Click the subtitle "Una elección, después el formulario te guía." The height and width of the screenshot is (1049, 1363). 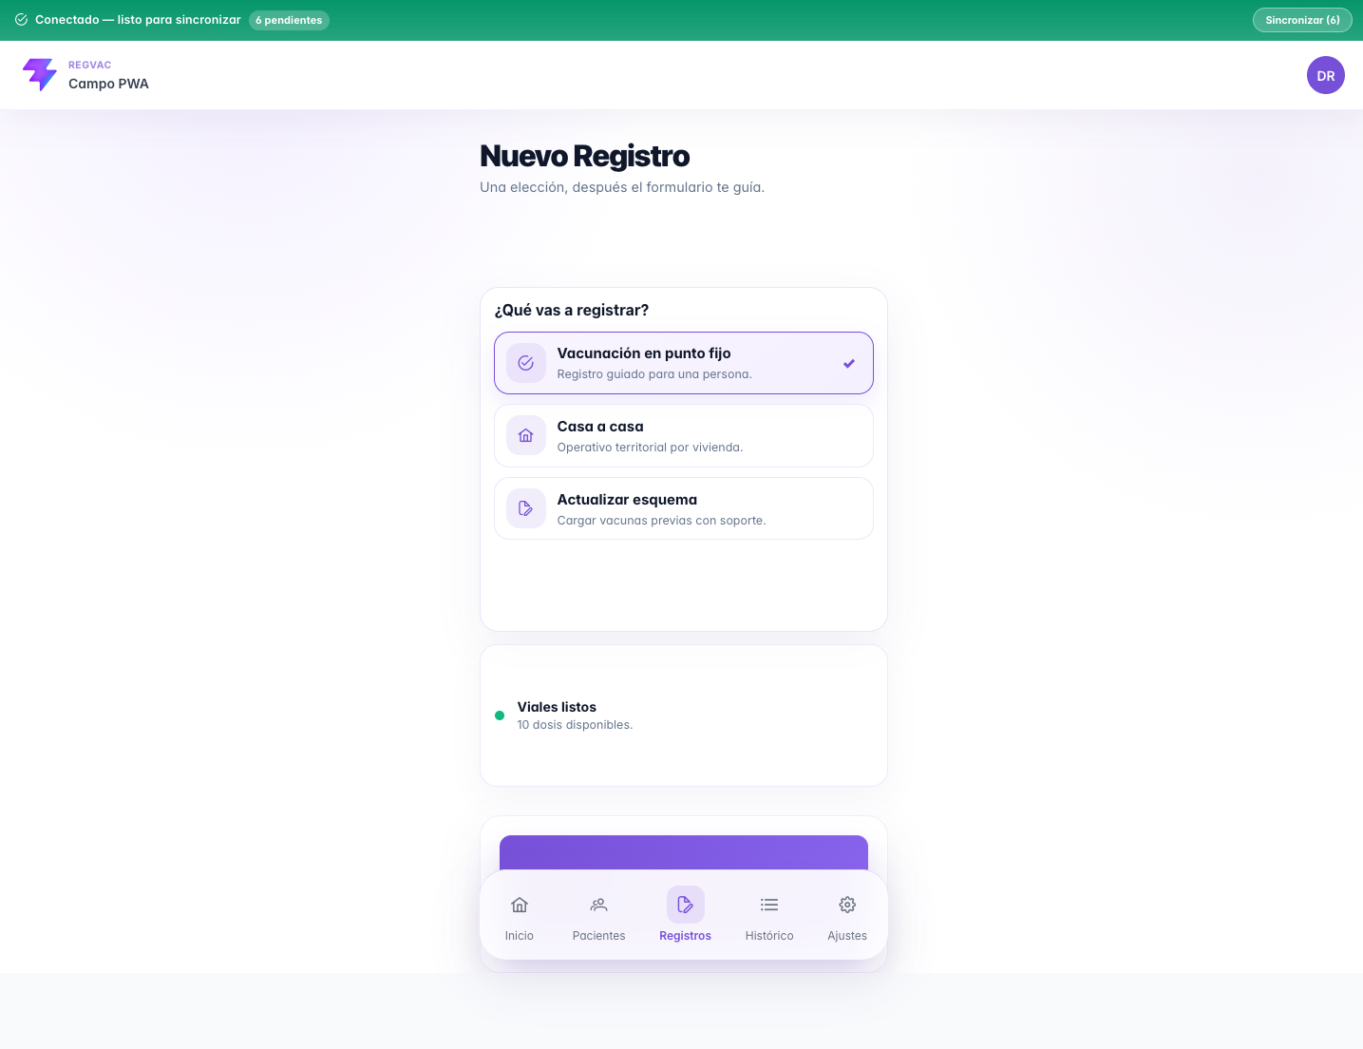tap(622, 187)
